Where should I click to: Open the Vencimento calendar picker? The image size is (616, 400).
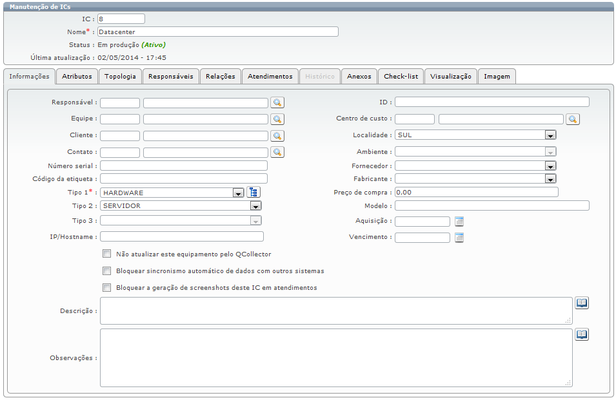click(459, 238)
